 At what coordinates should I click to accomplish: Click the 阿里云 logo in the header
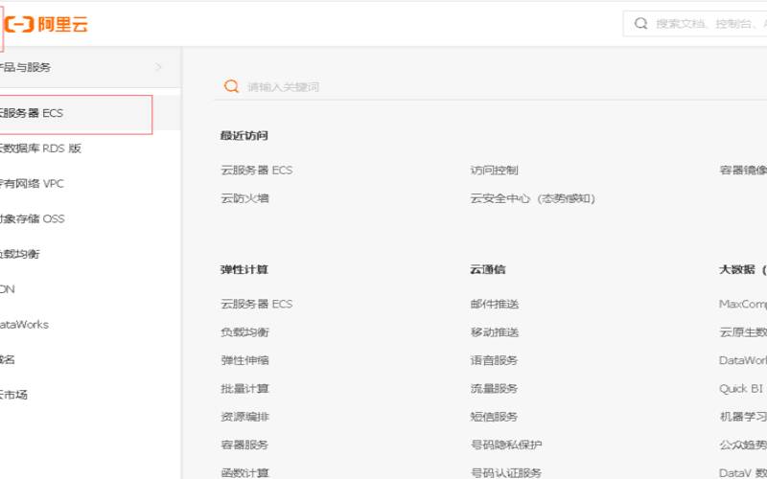[46, 24]
